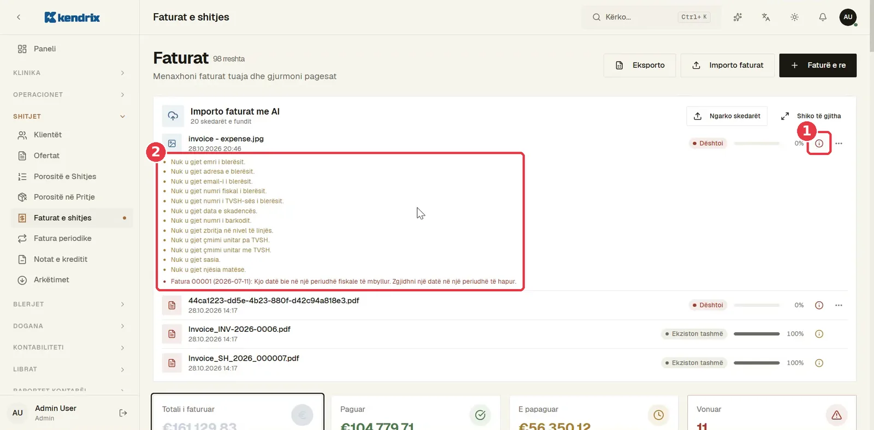The width and height of the screenshot is (874, 430).
Task: Click the Ngarko skedarët upload button
Action: pos(727,116)
